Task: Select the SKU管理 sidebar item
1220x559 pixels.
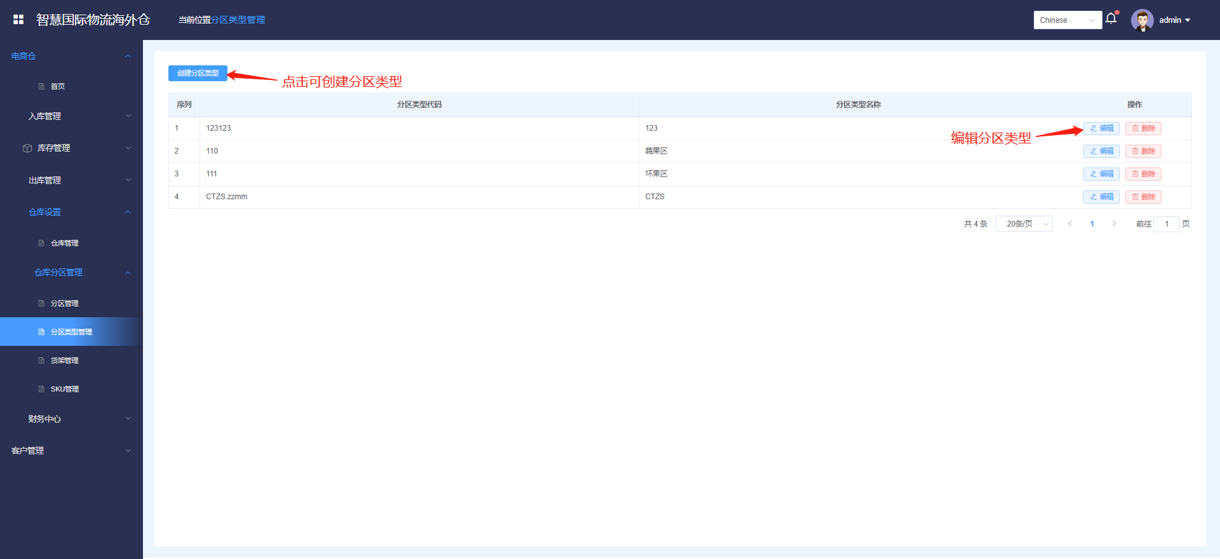Action: click(x=65, y=389)
